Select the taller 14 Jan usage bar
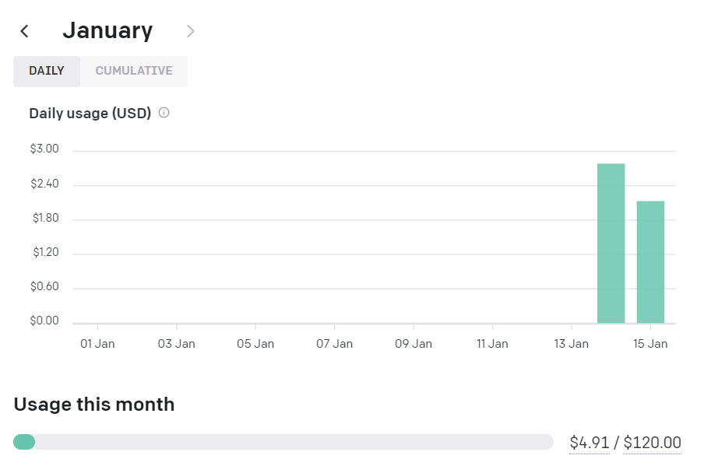 coord(611,243)
